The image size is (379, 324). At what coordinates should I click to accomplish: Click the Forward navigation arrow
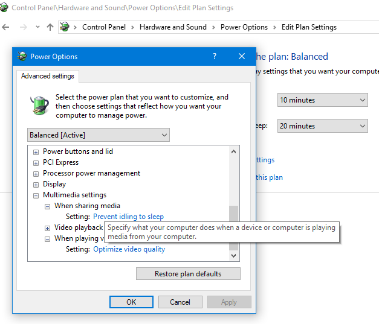pyautogui.click(x=23, y=27)
